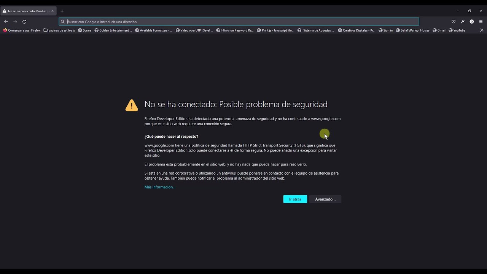Screen dimensions: 487x274
Task: Restore down the Firefox window
Action: coord(469,11)
